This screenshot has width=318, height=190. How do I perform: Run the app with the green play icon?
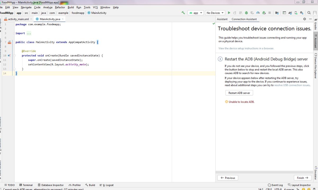coord(229,13)
